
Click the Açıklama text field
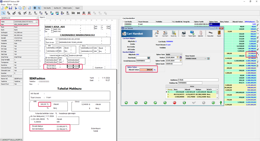point(198,80)
